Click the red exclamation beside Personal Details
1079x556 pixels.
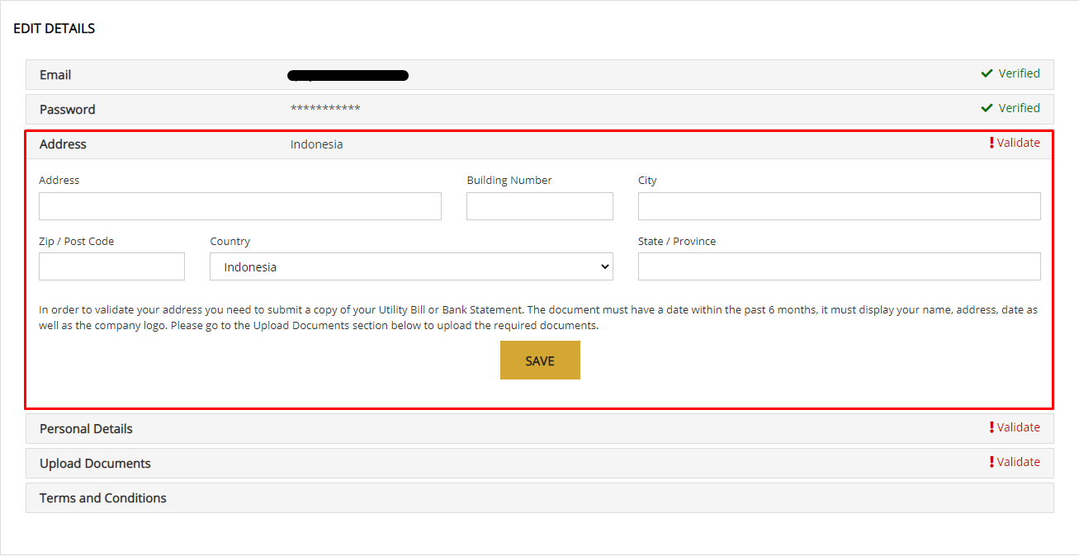[x=991, y=427]
